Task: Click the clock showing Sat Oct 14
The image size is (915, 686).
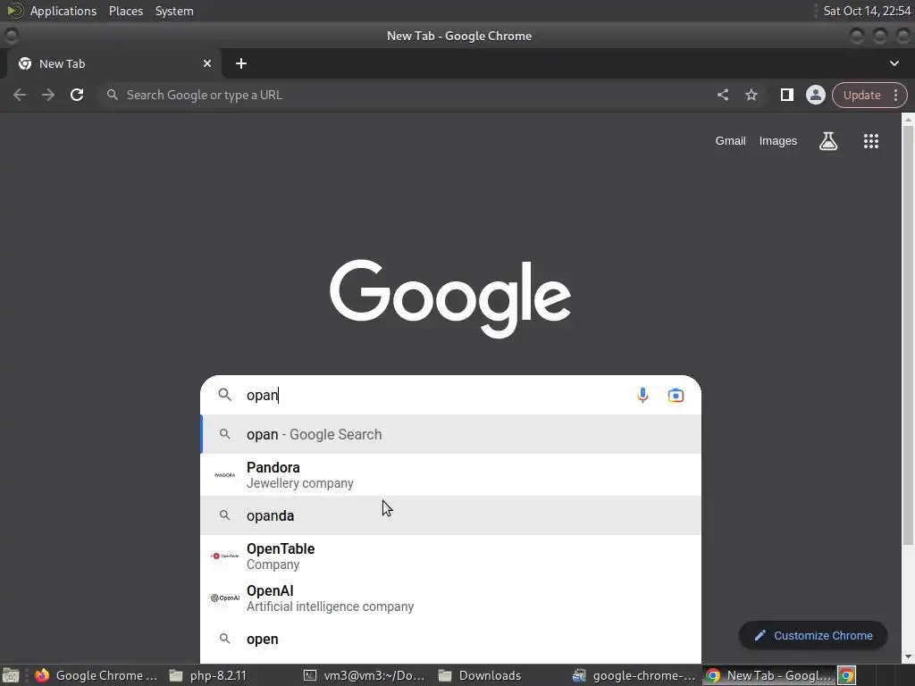Action: 867,11
